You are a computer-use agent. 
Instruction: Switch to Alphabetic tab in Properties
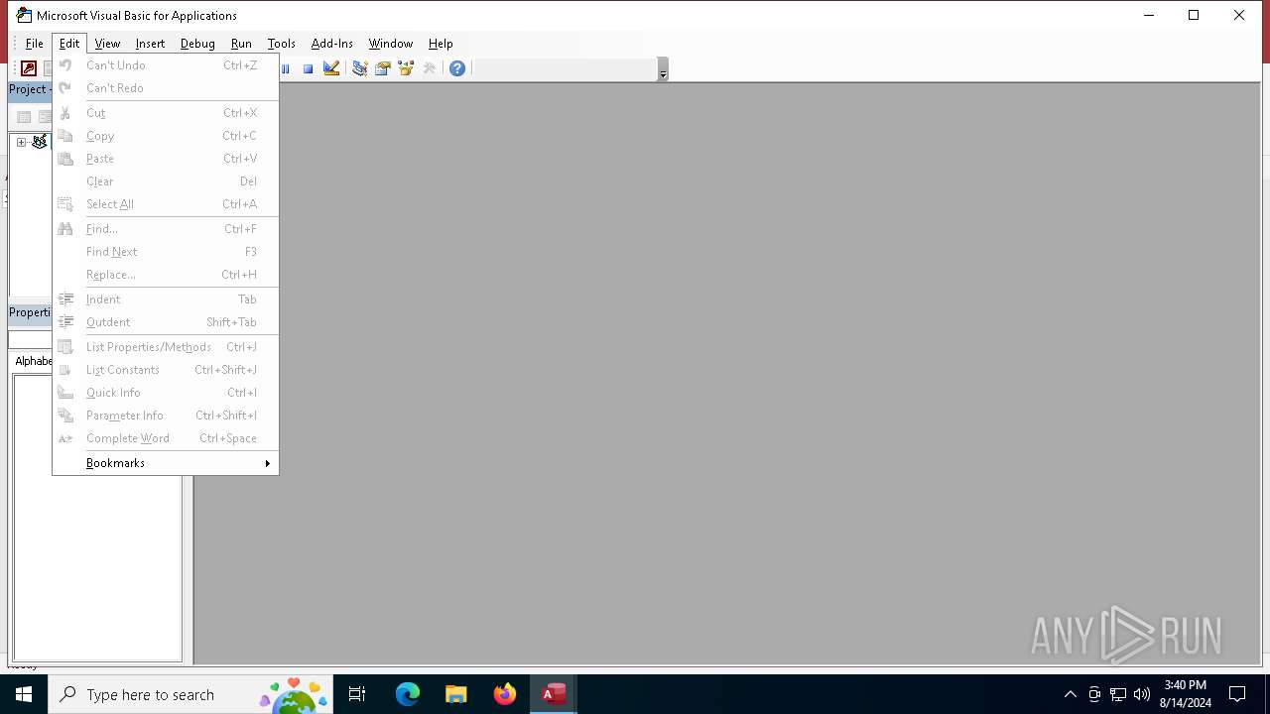tap(33, 361)
